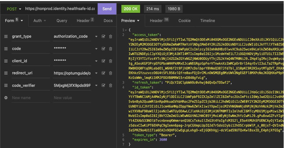Click the New name input field
This screenshot has width=284, height=148.
click(31, 98)
